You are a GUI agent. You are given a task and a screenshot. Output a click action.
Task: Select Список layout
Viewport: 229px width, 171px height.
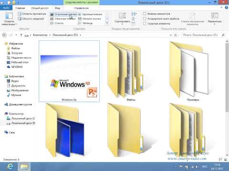click(x=57, y=23)
